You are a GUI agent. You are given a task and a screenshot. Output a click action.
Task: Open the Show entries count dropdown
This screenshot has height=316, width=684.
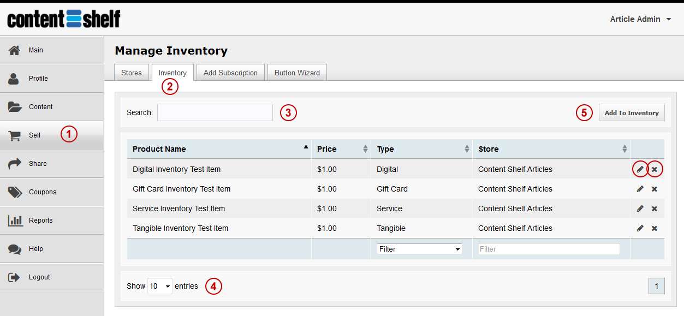coord(160,286)
